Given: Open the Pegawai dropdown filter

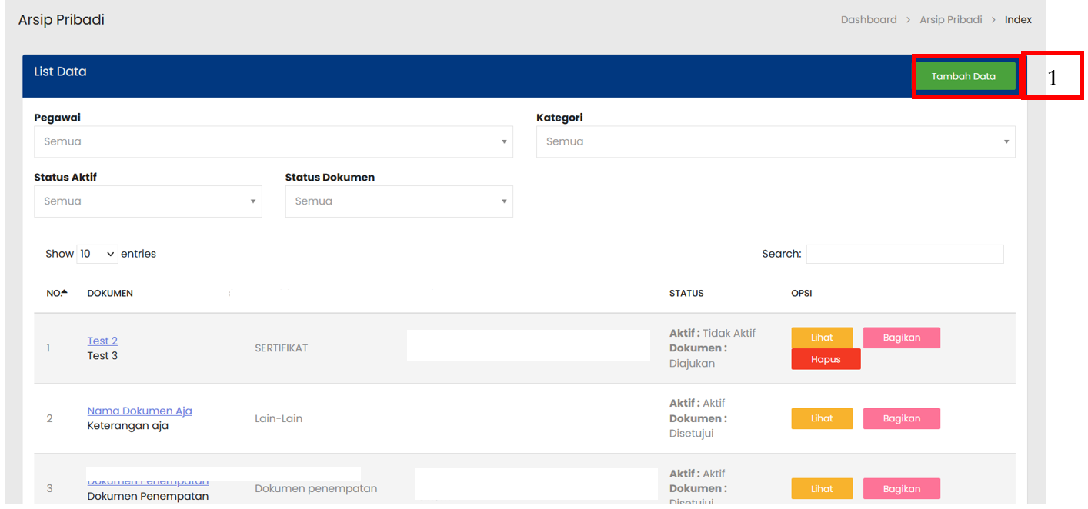Looking at the screenshot, I should [x=273, y=141].
